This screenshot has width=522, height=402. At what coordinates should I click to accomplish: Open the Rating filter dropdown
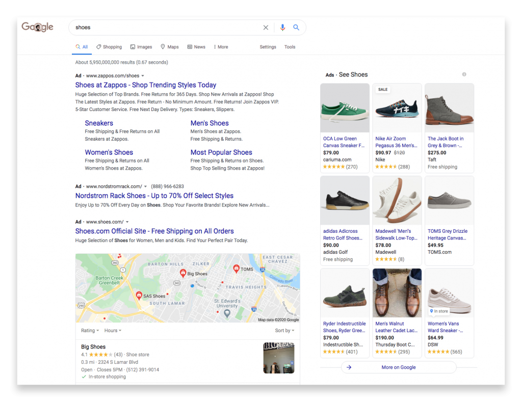tap(90, 331)
